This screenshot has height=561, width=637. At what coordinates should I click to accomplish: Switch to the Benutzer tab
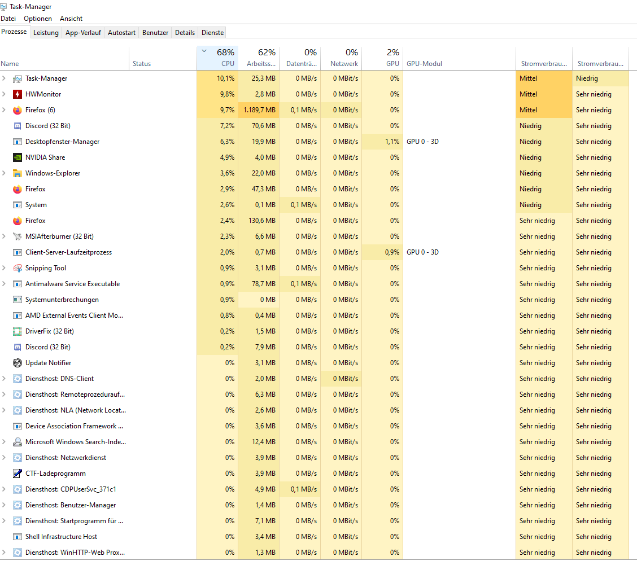155,33
